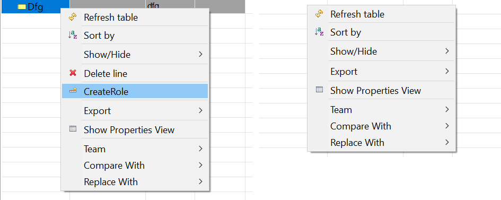Click the dfg cell in the grey row
501x200 pixels.
click(x=170, y=6)
